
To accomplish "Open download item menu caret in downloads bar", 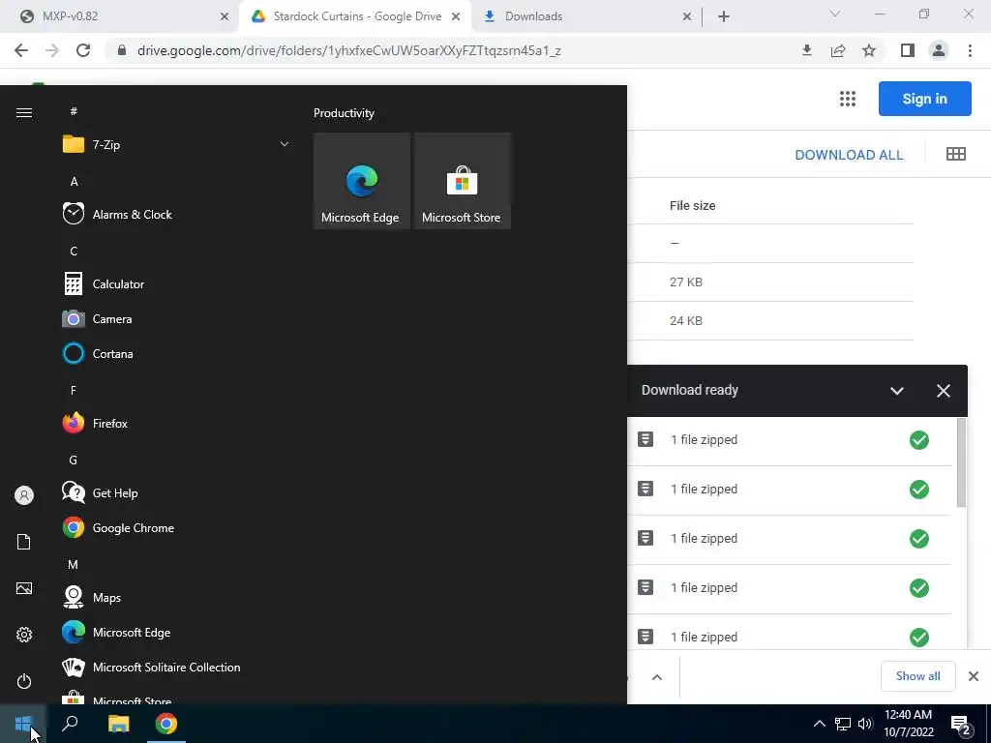I will pyautogui.click(x=657, y=677).
